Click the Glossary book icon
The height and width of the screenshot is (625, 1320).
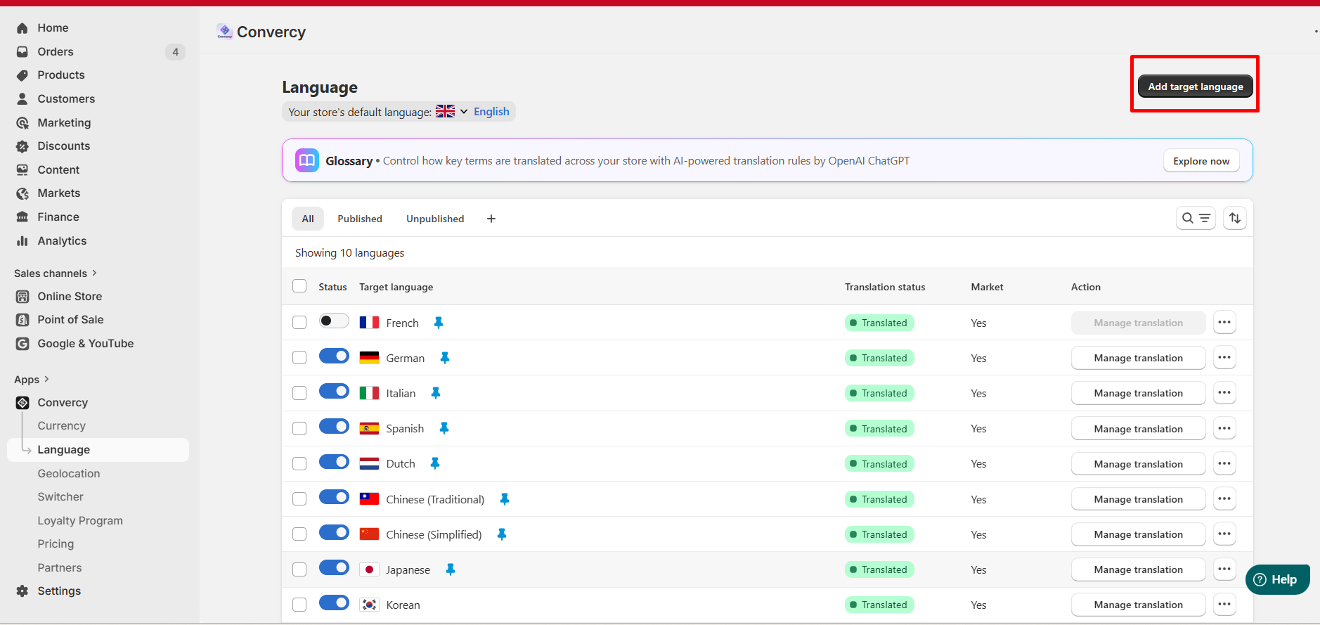[307, 160]
